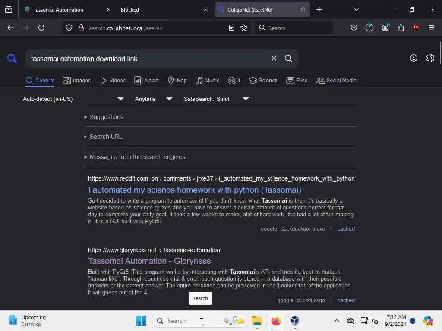Open the Auto-detect (en-US) language dropdown
The height and width of the screenshot is (331, 442).
coord(73,99)
